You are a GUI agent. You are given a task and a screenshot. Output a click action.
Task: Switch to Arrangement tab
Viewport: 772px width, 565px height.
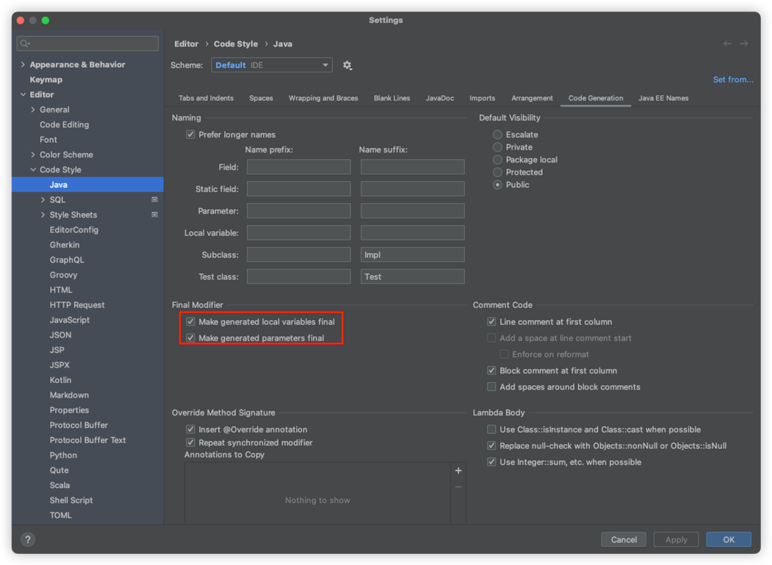pos(532,98)
